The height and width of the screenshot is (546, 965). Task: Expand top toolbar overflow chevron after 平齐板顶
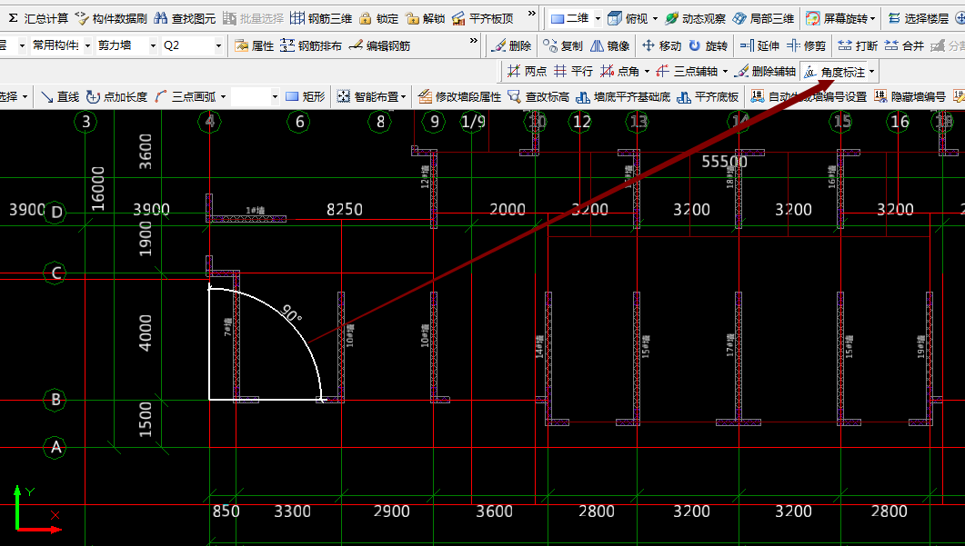pos(532,14)
